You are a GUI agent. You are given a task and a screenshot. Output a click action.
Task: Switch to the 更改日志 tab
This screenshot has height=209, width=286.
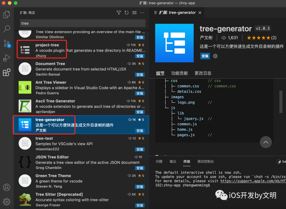click(203, 73)
